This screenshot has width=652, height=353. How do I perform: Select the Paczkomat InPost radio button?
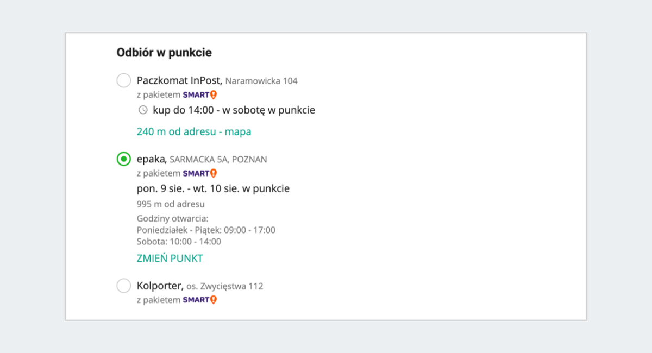pos(124,81)
